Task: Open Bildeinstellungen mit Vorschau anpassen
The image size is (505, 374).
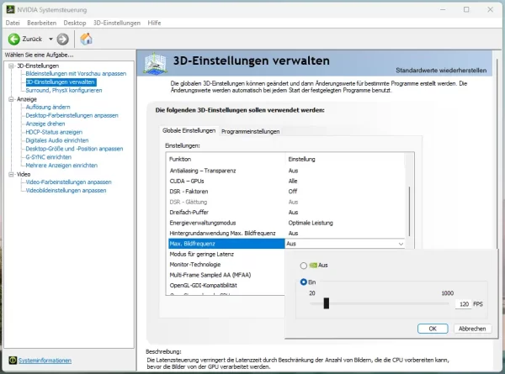Action: [76, 74]
